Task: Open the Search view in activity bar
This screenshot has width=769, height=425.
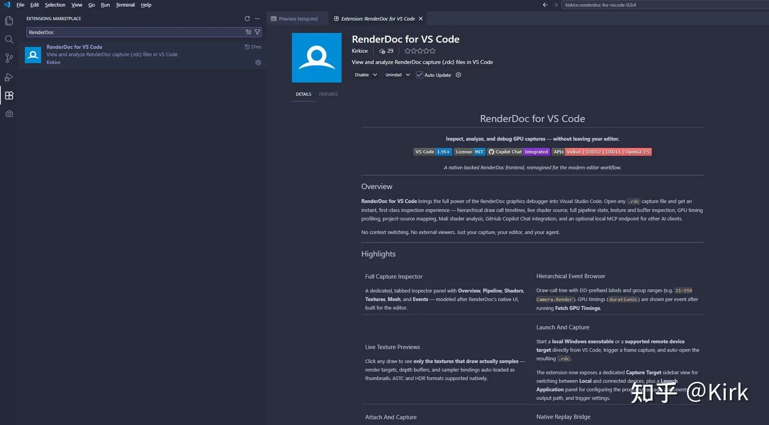Action: [9, 39]
